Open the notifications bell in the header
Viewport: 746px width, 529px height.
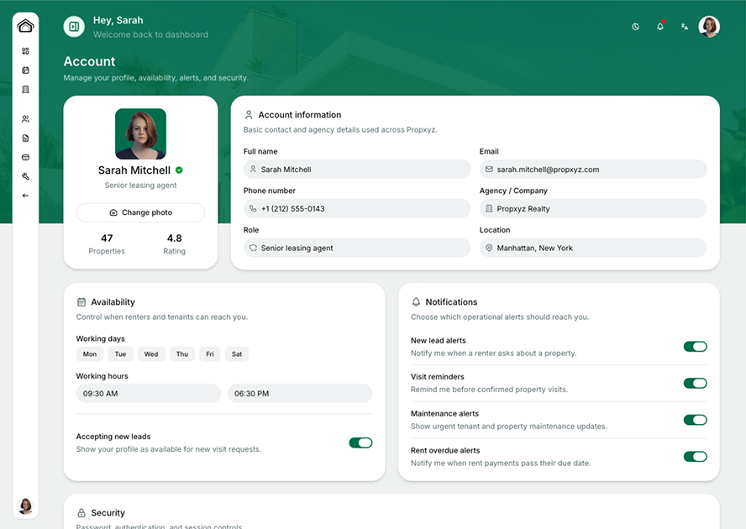pyautogui.click(x=660, y=26)
